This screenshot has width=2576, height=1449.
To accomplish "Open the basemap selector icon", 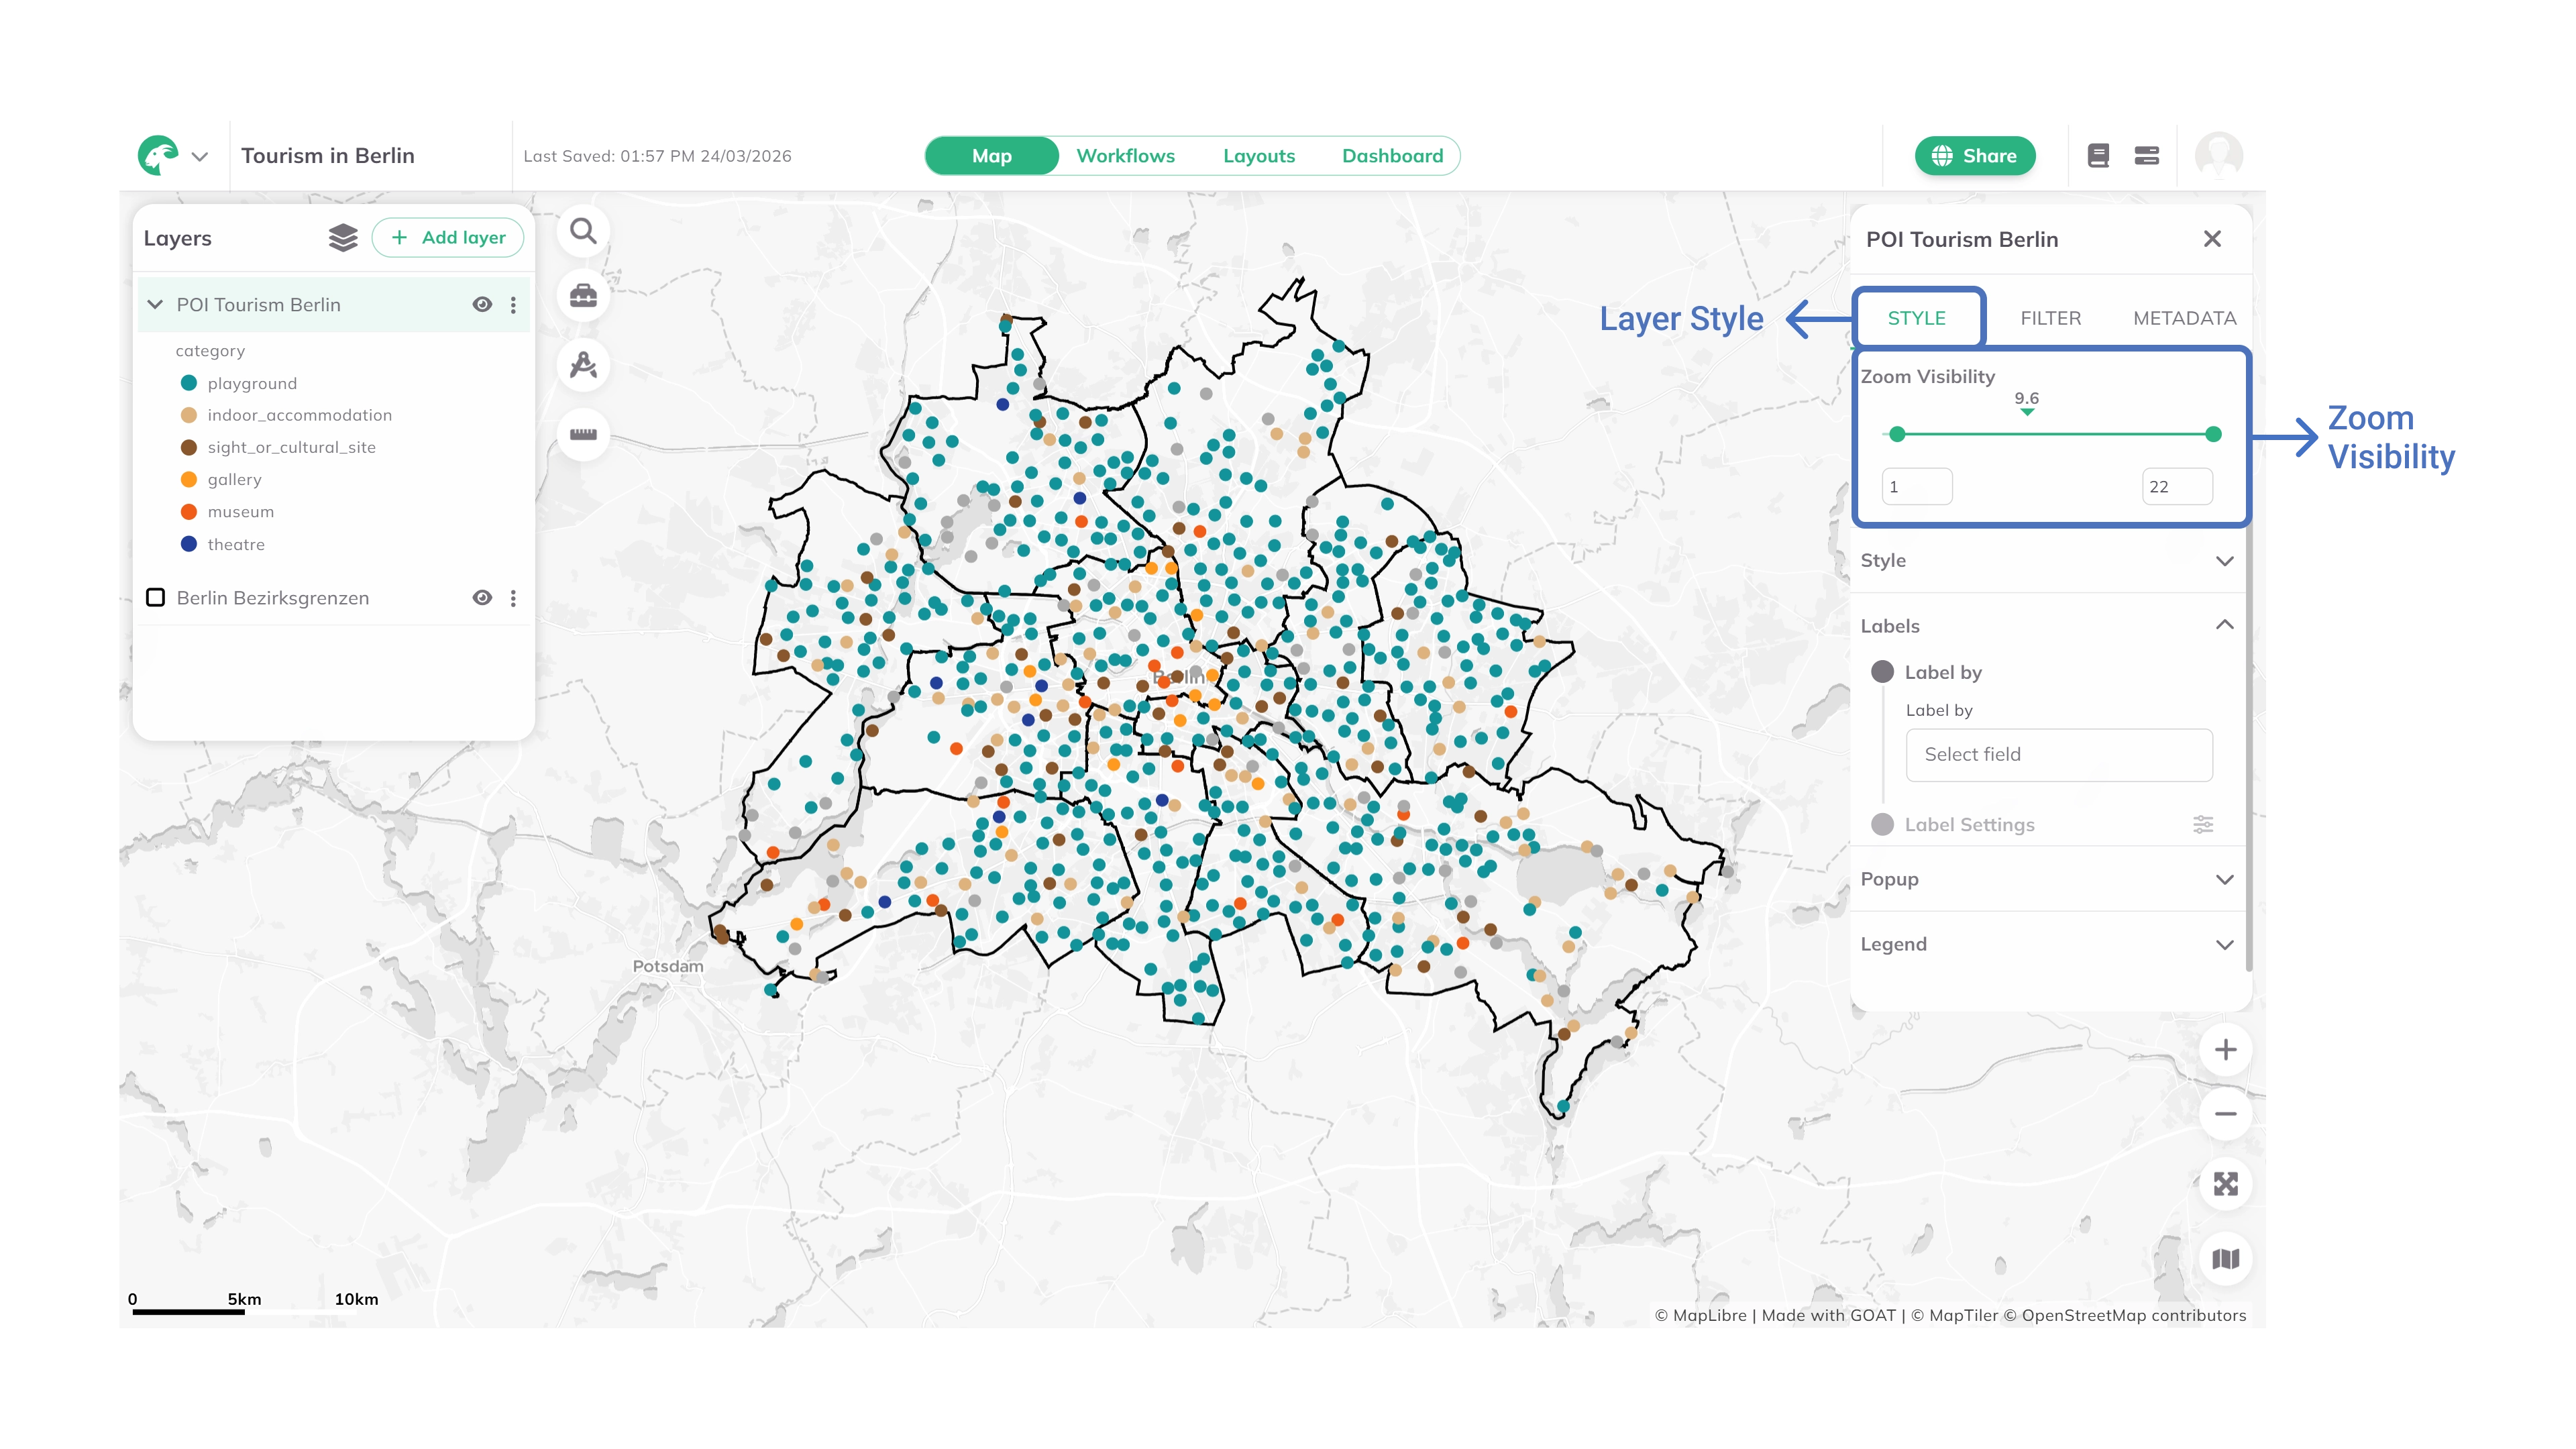I will (2225, 1259).
